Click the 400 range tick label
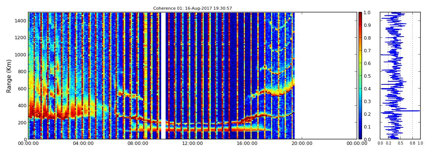The image size is (430, 152). click(x=22, y=105)
